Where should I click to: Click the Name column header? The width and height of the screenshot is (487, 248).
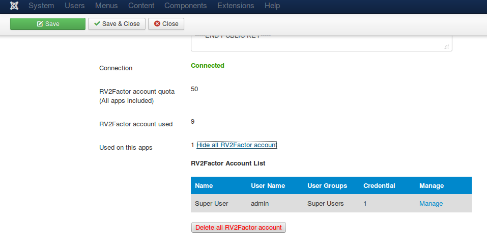(x=204, y=186)
